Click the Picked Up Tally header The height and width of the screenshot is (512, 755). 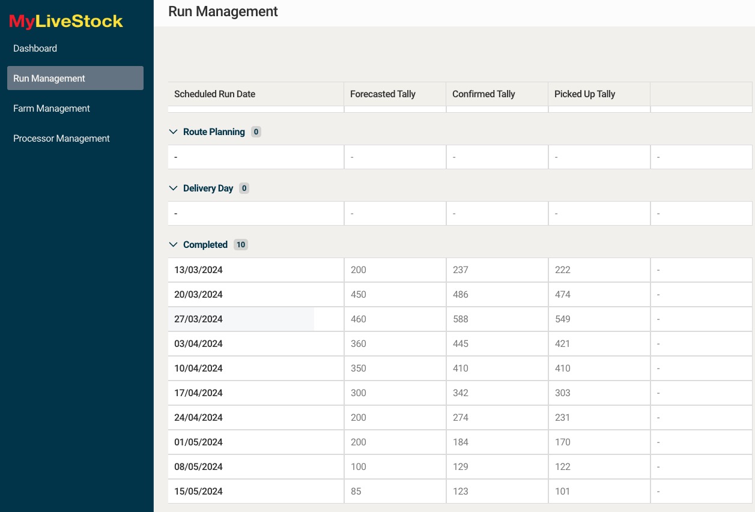(584, 94)
